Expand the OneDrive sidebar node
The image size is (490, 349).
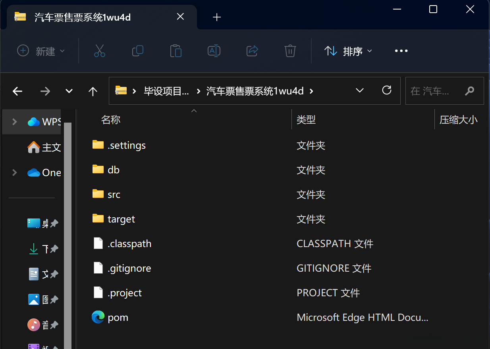coord(15,173)
